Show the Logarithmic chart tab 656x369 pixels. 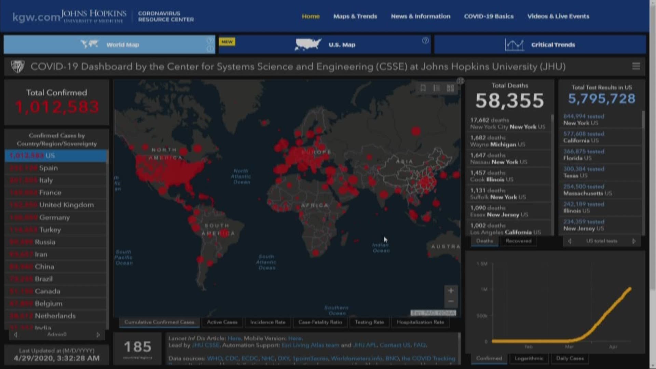coord(529,358)
